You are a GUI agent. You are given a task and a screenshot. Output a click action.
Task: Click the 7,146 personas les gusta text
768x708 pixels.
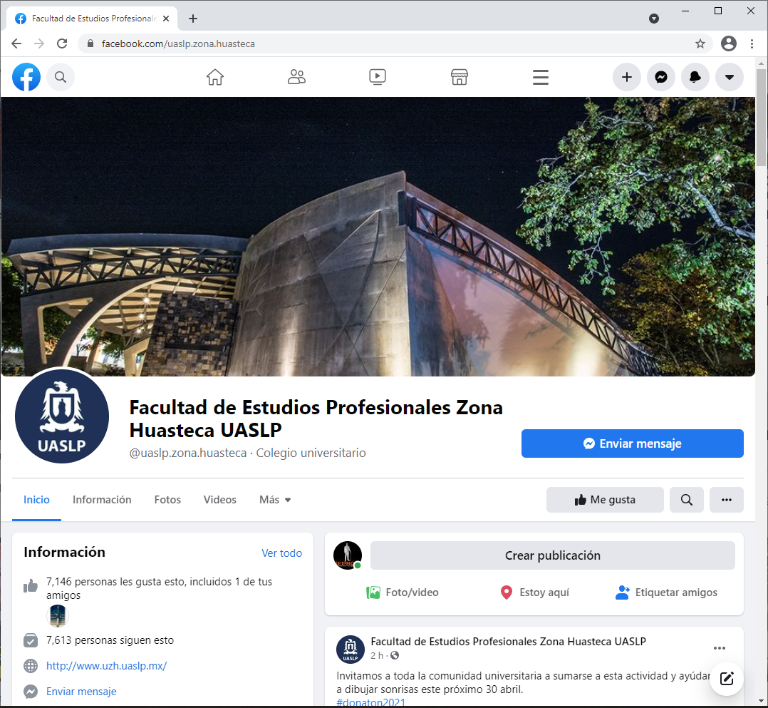point(159,588)
